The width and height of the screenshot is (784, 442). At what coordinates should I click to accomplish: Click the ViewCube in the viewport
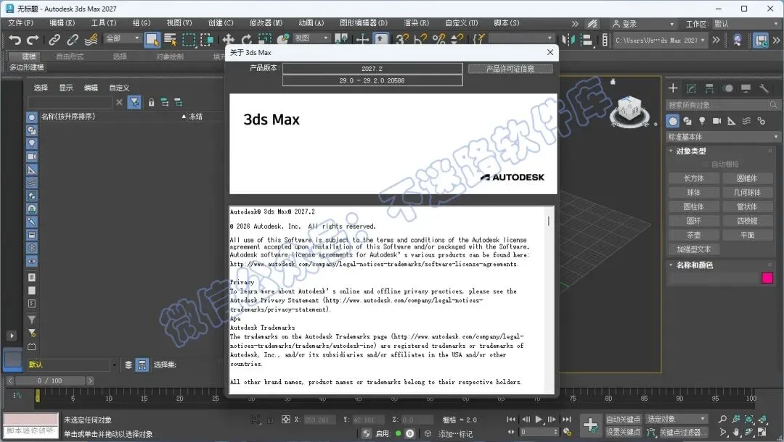click(629, 109)
